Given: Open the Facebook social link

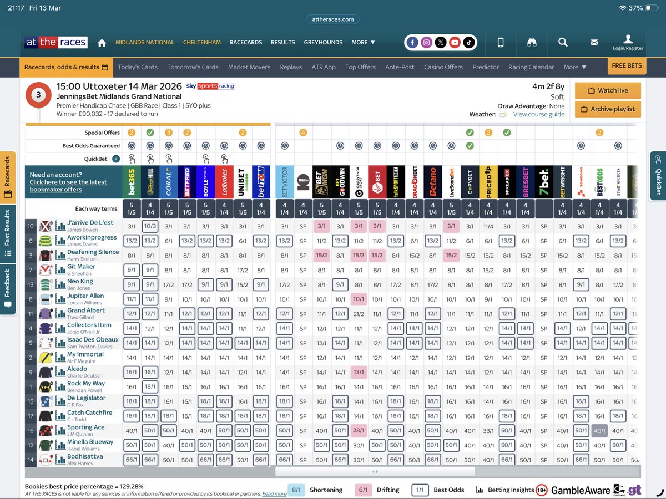Looking at the screenshot, I should point(412,43).
